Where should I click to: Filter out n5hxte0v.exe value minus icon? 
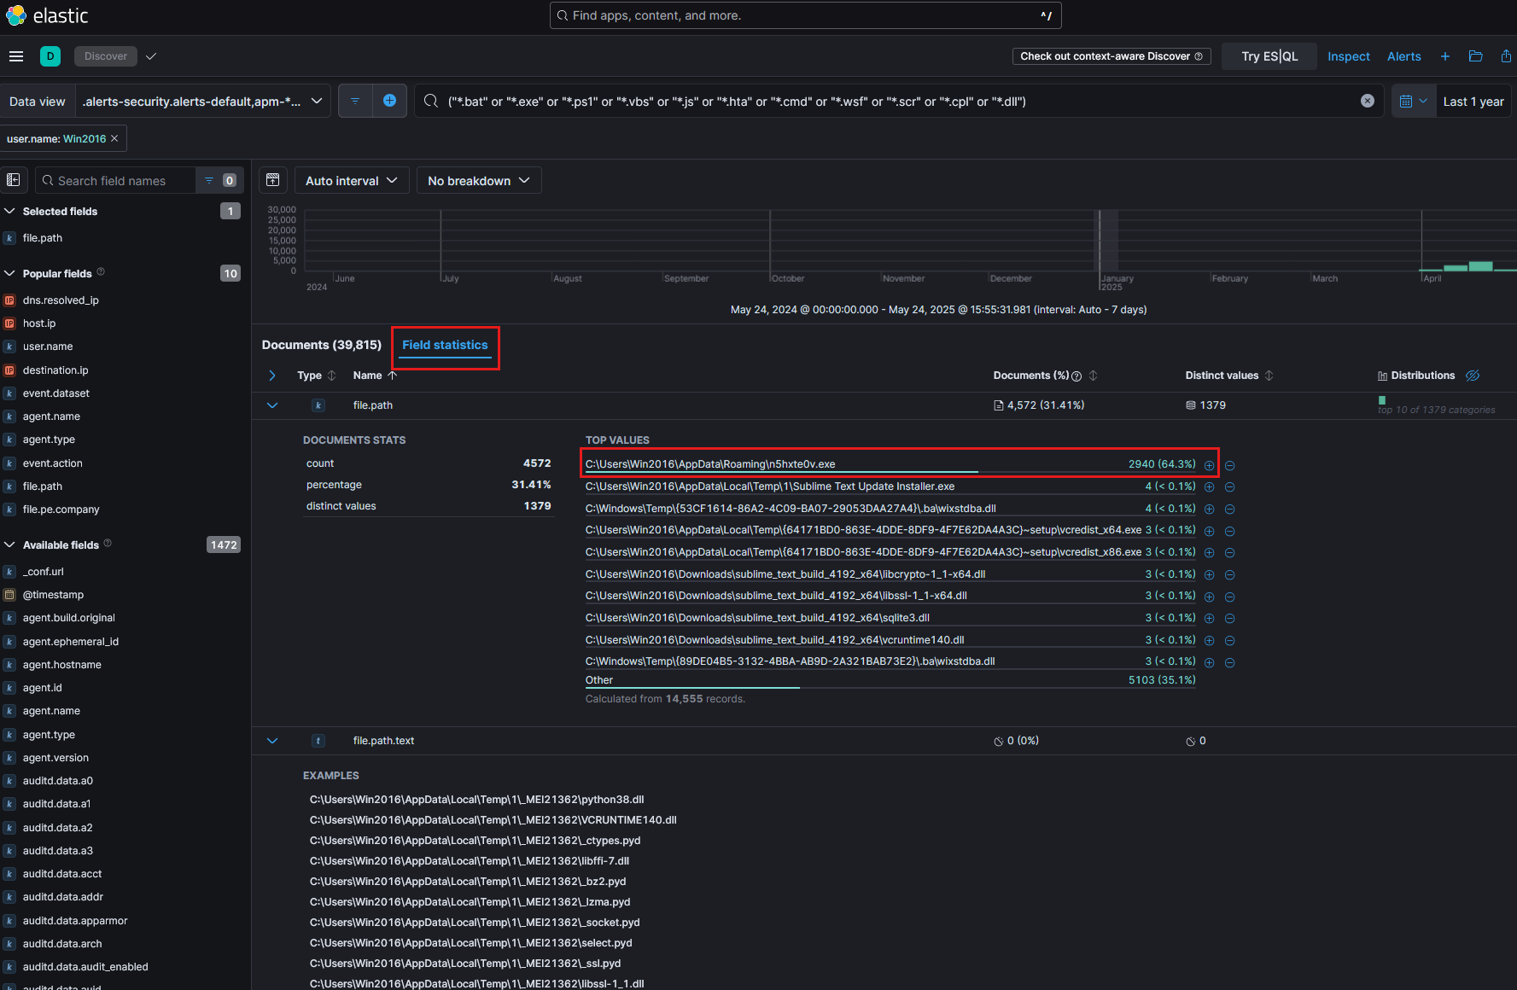(1230, 465)
